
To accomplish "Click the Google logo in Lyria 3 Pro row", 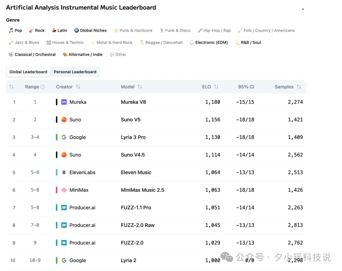I will tap(64, 137).
